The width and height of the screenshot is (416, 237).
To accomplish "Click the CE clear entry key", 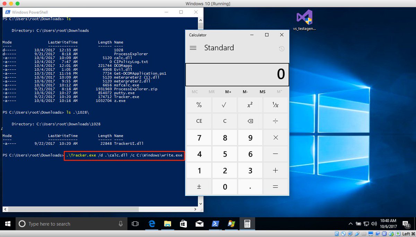I will [199, 121].
